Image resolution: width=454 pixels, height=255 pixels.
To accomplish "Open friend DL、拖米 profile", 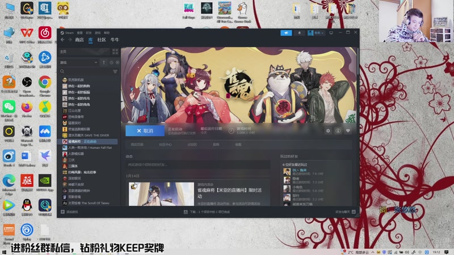I will pyautogui.click(x=300, y=170).
